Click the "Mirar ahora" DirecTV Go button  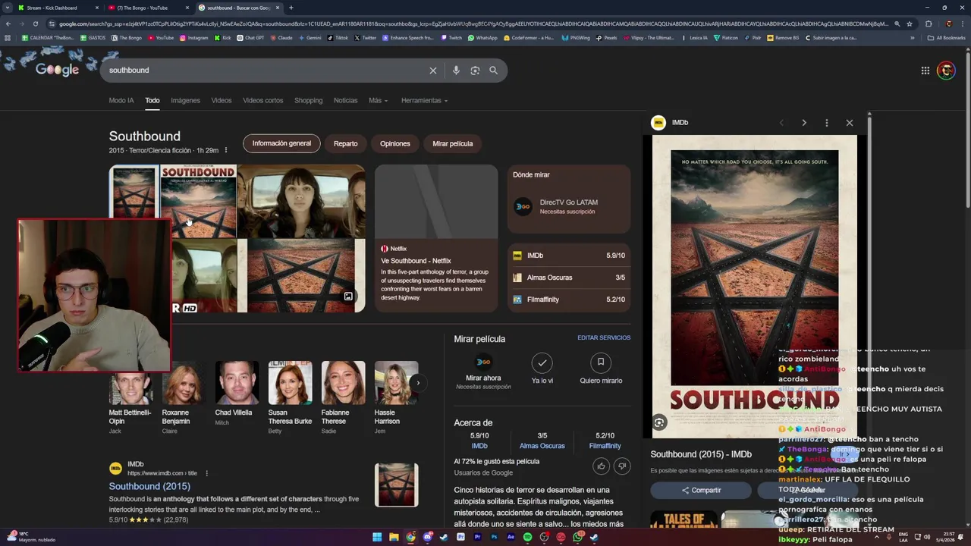tap(483, 369)
